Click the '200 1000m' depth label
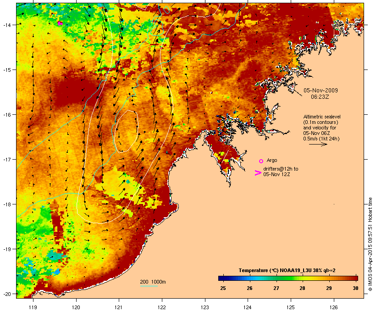This screenshot has width=376, height=311. tap(153, 282)
